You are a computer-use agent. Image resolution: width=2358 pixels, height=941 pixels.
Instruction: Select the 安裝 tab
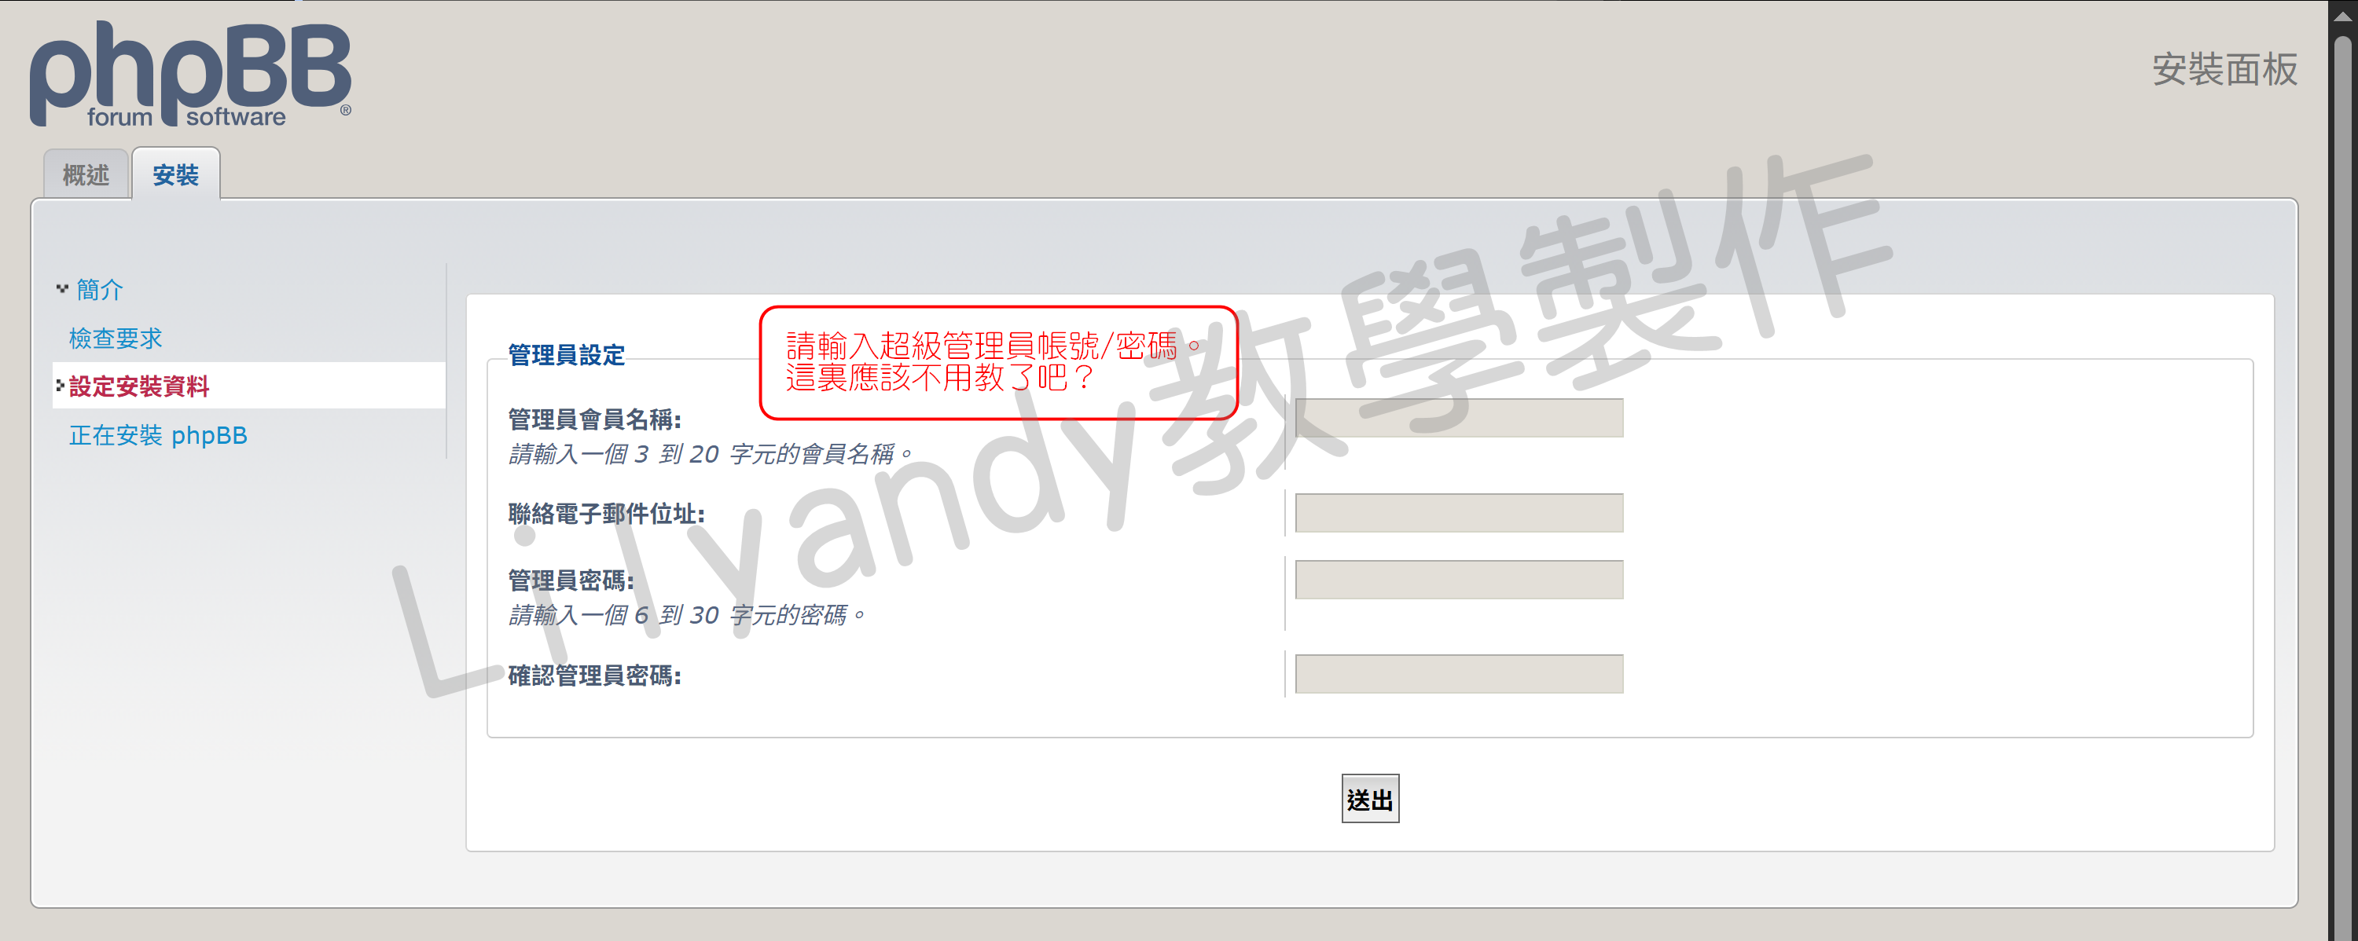coord(176,174)
